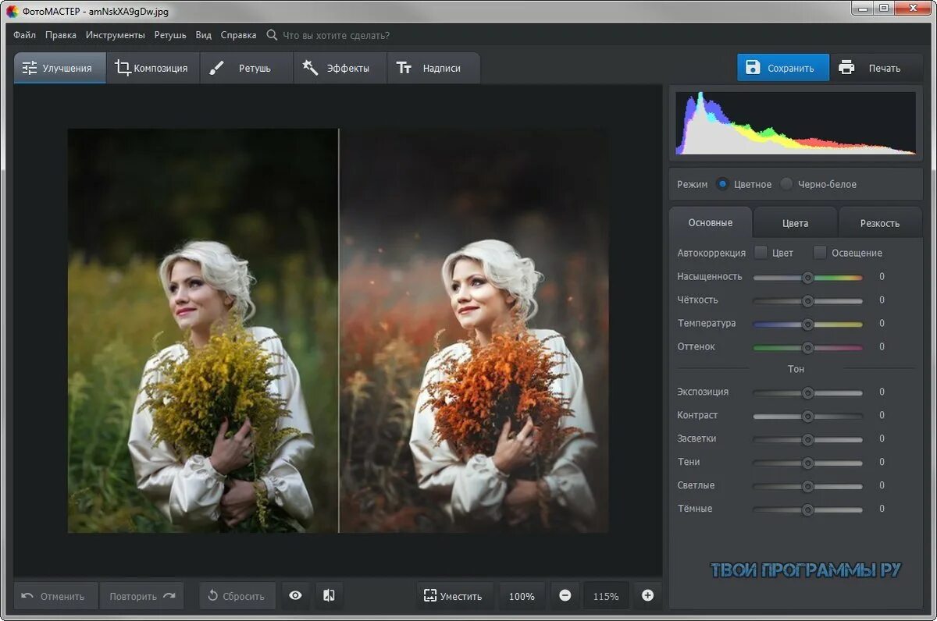937x621 pixels.
Task: Click the zoom out minus icon
Action: pyautogui.click(x=565, y=596)
